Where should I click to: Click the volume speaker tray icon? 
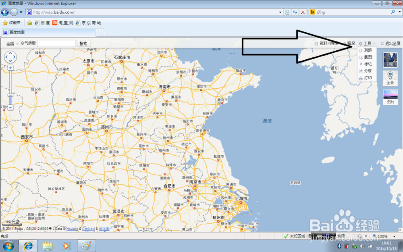pyautogui.click(x=362, y=246)
